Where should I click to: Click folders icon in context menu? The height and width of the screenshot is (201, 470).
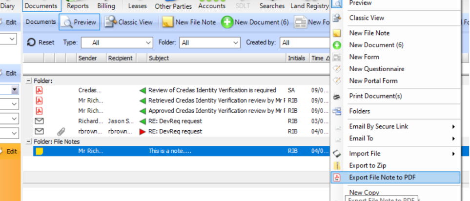[337, 111]
